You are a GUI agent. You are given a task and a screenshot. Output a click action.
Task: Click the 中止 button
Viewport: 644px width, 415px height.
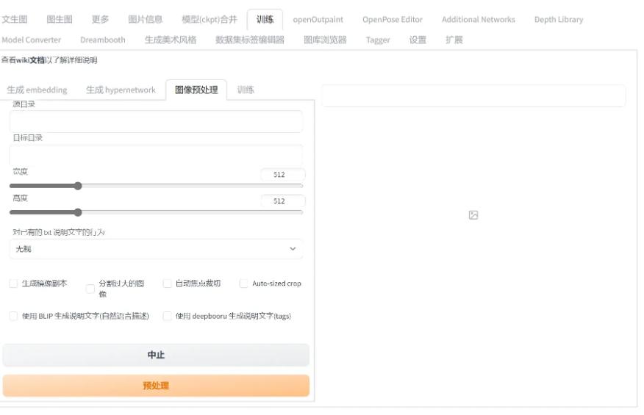click(x=156, y=355)
